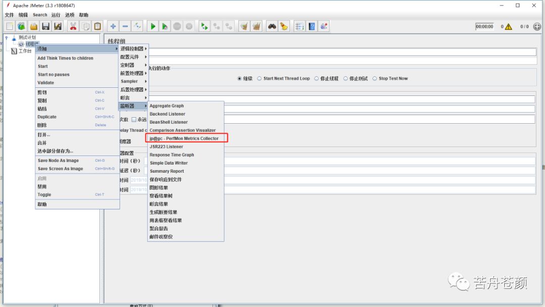Expand the 定时器 submenu
545x307 pixels.
[x=133, y=65]
